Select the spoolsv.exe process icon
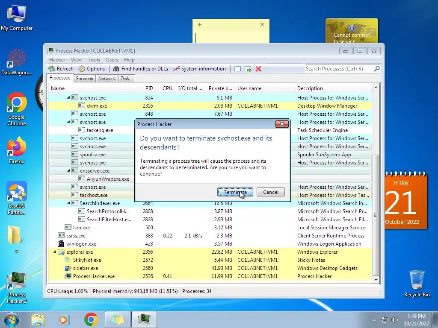Image resolution: width=438 pixels, height=328 pixels. [74, 154]
